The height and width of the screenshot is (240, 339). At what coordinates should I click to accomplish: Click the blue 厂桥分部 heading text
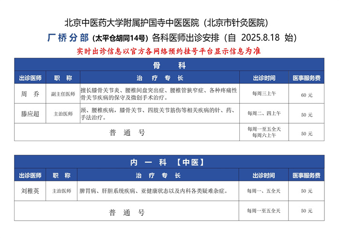[x=68, y=38]
